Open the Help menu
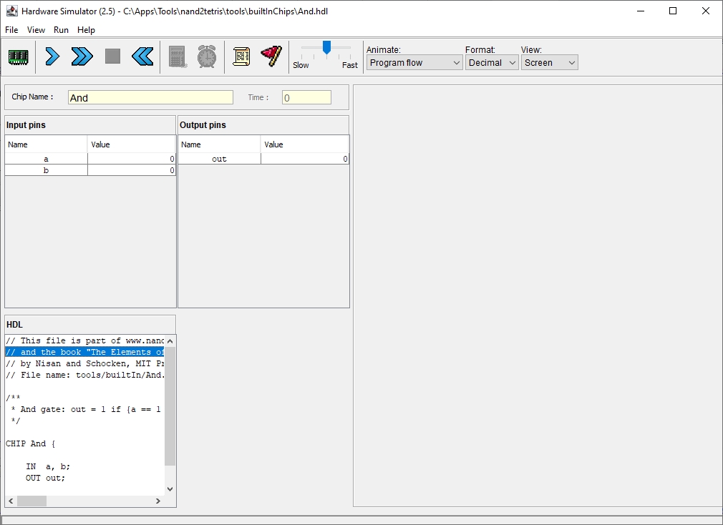 (x=86, y=30)
